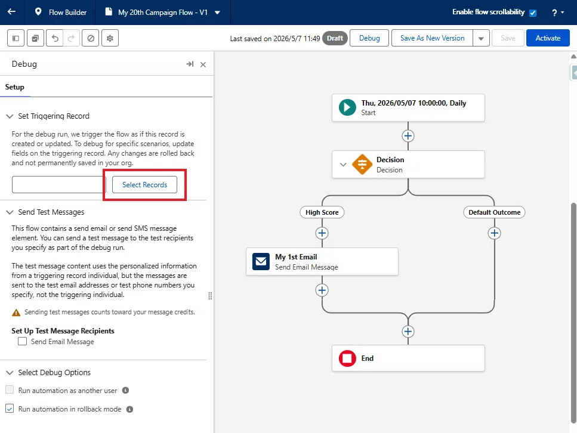Select the red End stop icon
Image resolution: width=577 pixels, height=433 pixels.
click(x=347, y=358)
